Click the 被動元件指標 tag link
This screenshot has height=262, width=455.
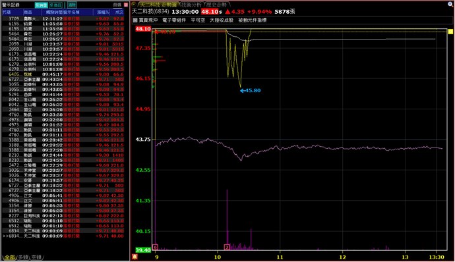[x=253, y=20]
